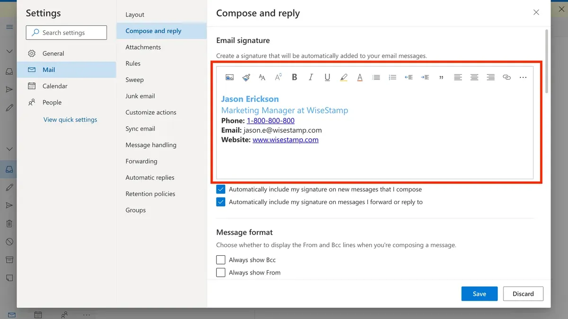
Task: Insert a hyperlink in the signature
Action: point(507,78)
